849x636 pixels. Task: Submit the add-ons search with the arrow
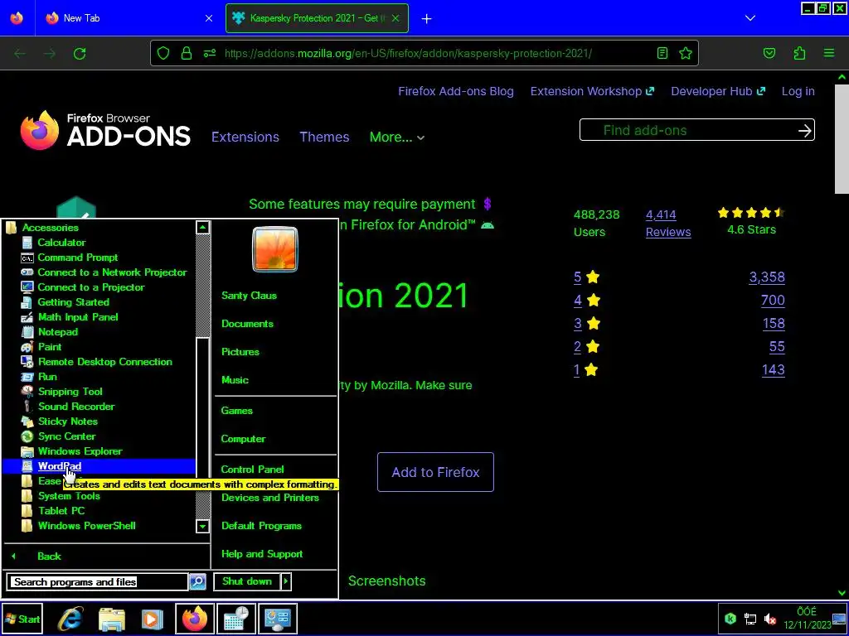804,130
